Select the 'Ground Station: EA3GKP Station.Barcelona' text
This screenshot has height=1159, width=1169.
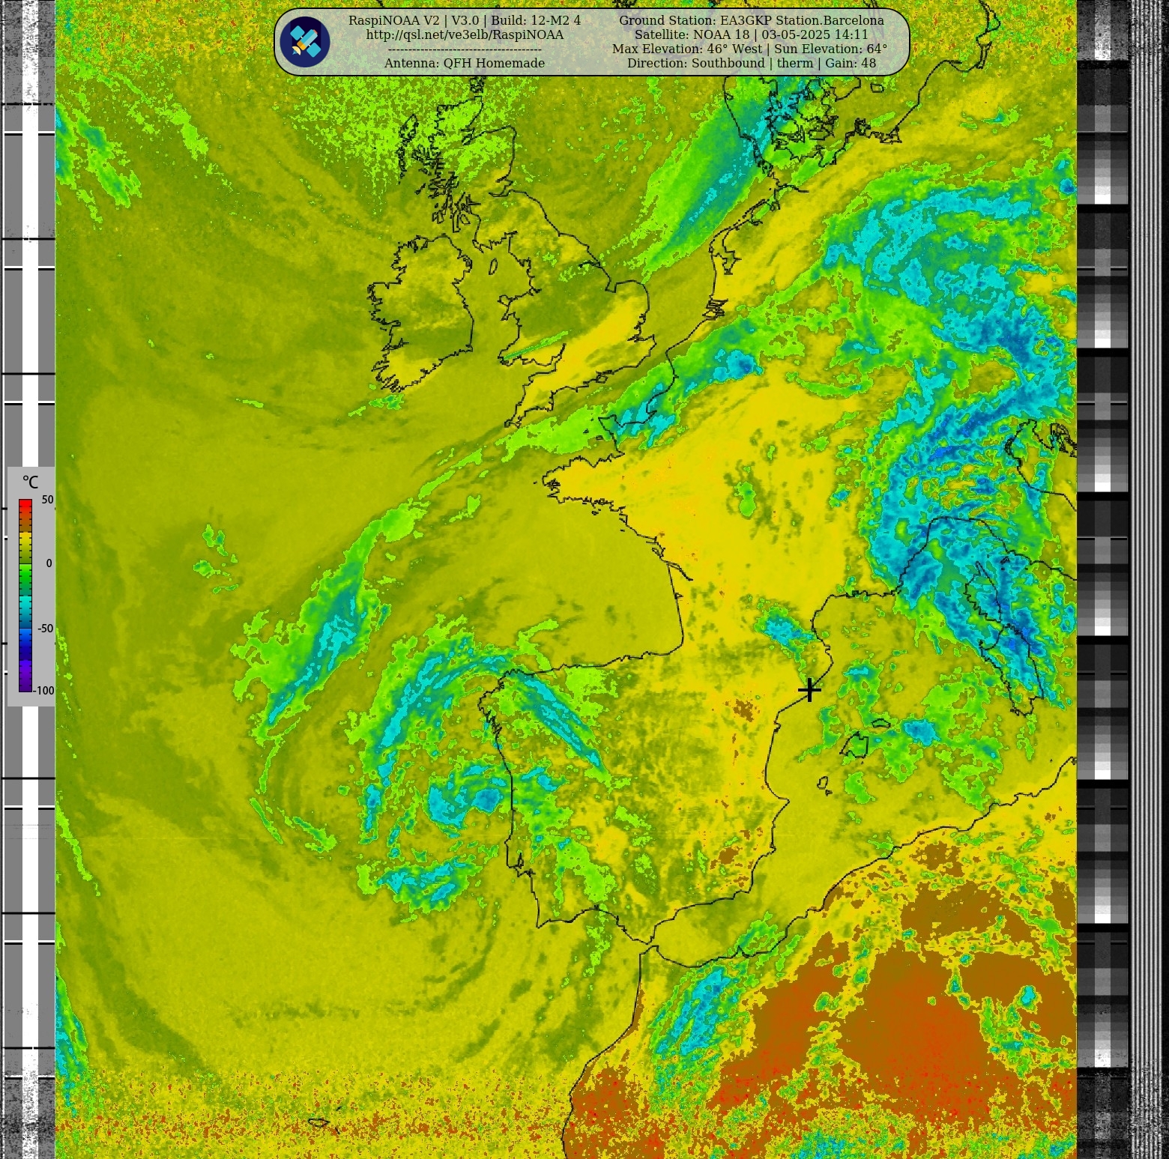[x=752, y=20]
